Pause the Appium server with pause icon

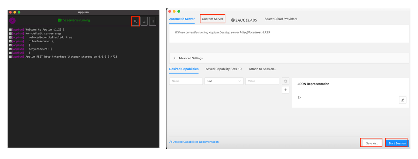point(153,21)
